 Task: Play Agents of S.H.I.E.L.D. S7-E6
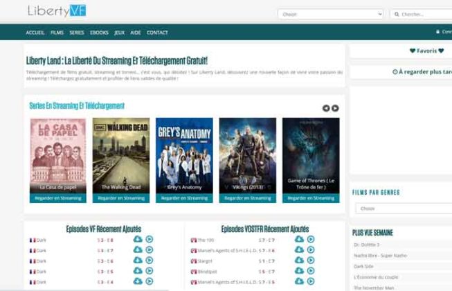click(x=311, y=249)
